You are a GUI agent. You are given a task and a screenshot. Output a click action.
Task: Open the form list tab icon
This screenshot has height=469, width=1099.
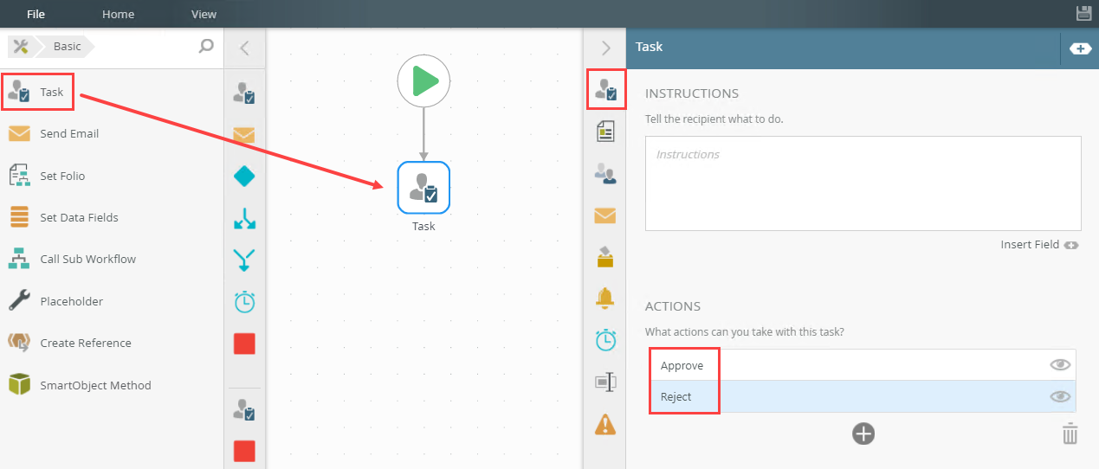[605, 131]
